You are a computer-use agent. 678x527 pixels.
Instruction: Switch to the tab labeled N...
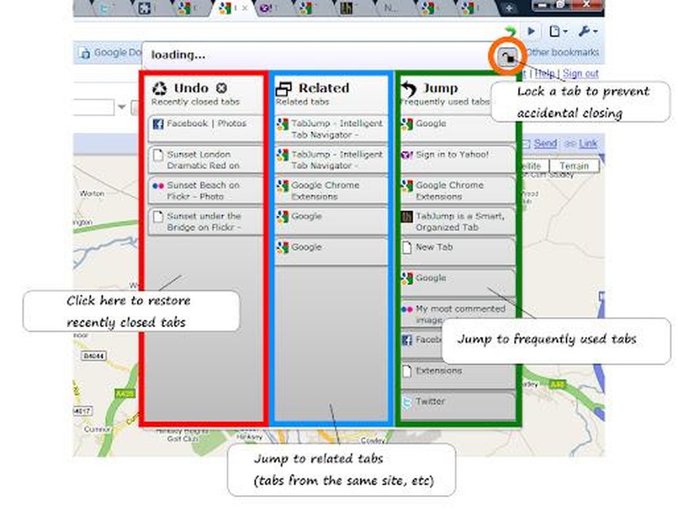391,8
